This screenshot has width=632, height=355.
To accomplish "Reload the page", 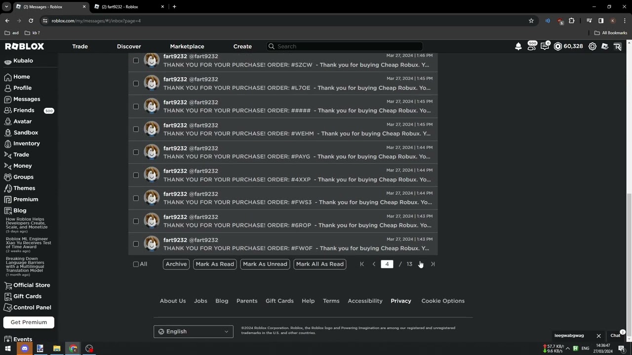I will coord(31,21).
